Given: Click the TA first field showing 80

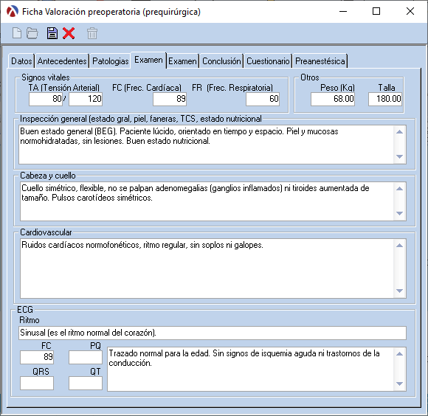Looking at the screenshot, I should point(46,99).
